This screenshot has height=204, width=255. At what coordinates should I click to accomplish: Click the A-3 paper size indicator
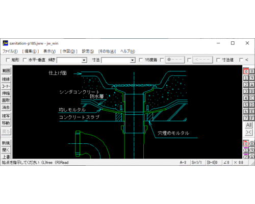pos(183,162)
